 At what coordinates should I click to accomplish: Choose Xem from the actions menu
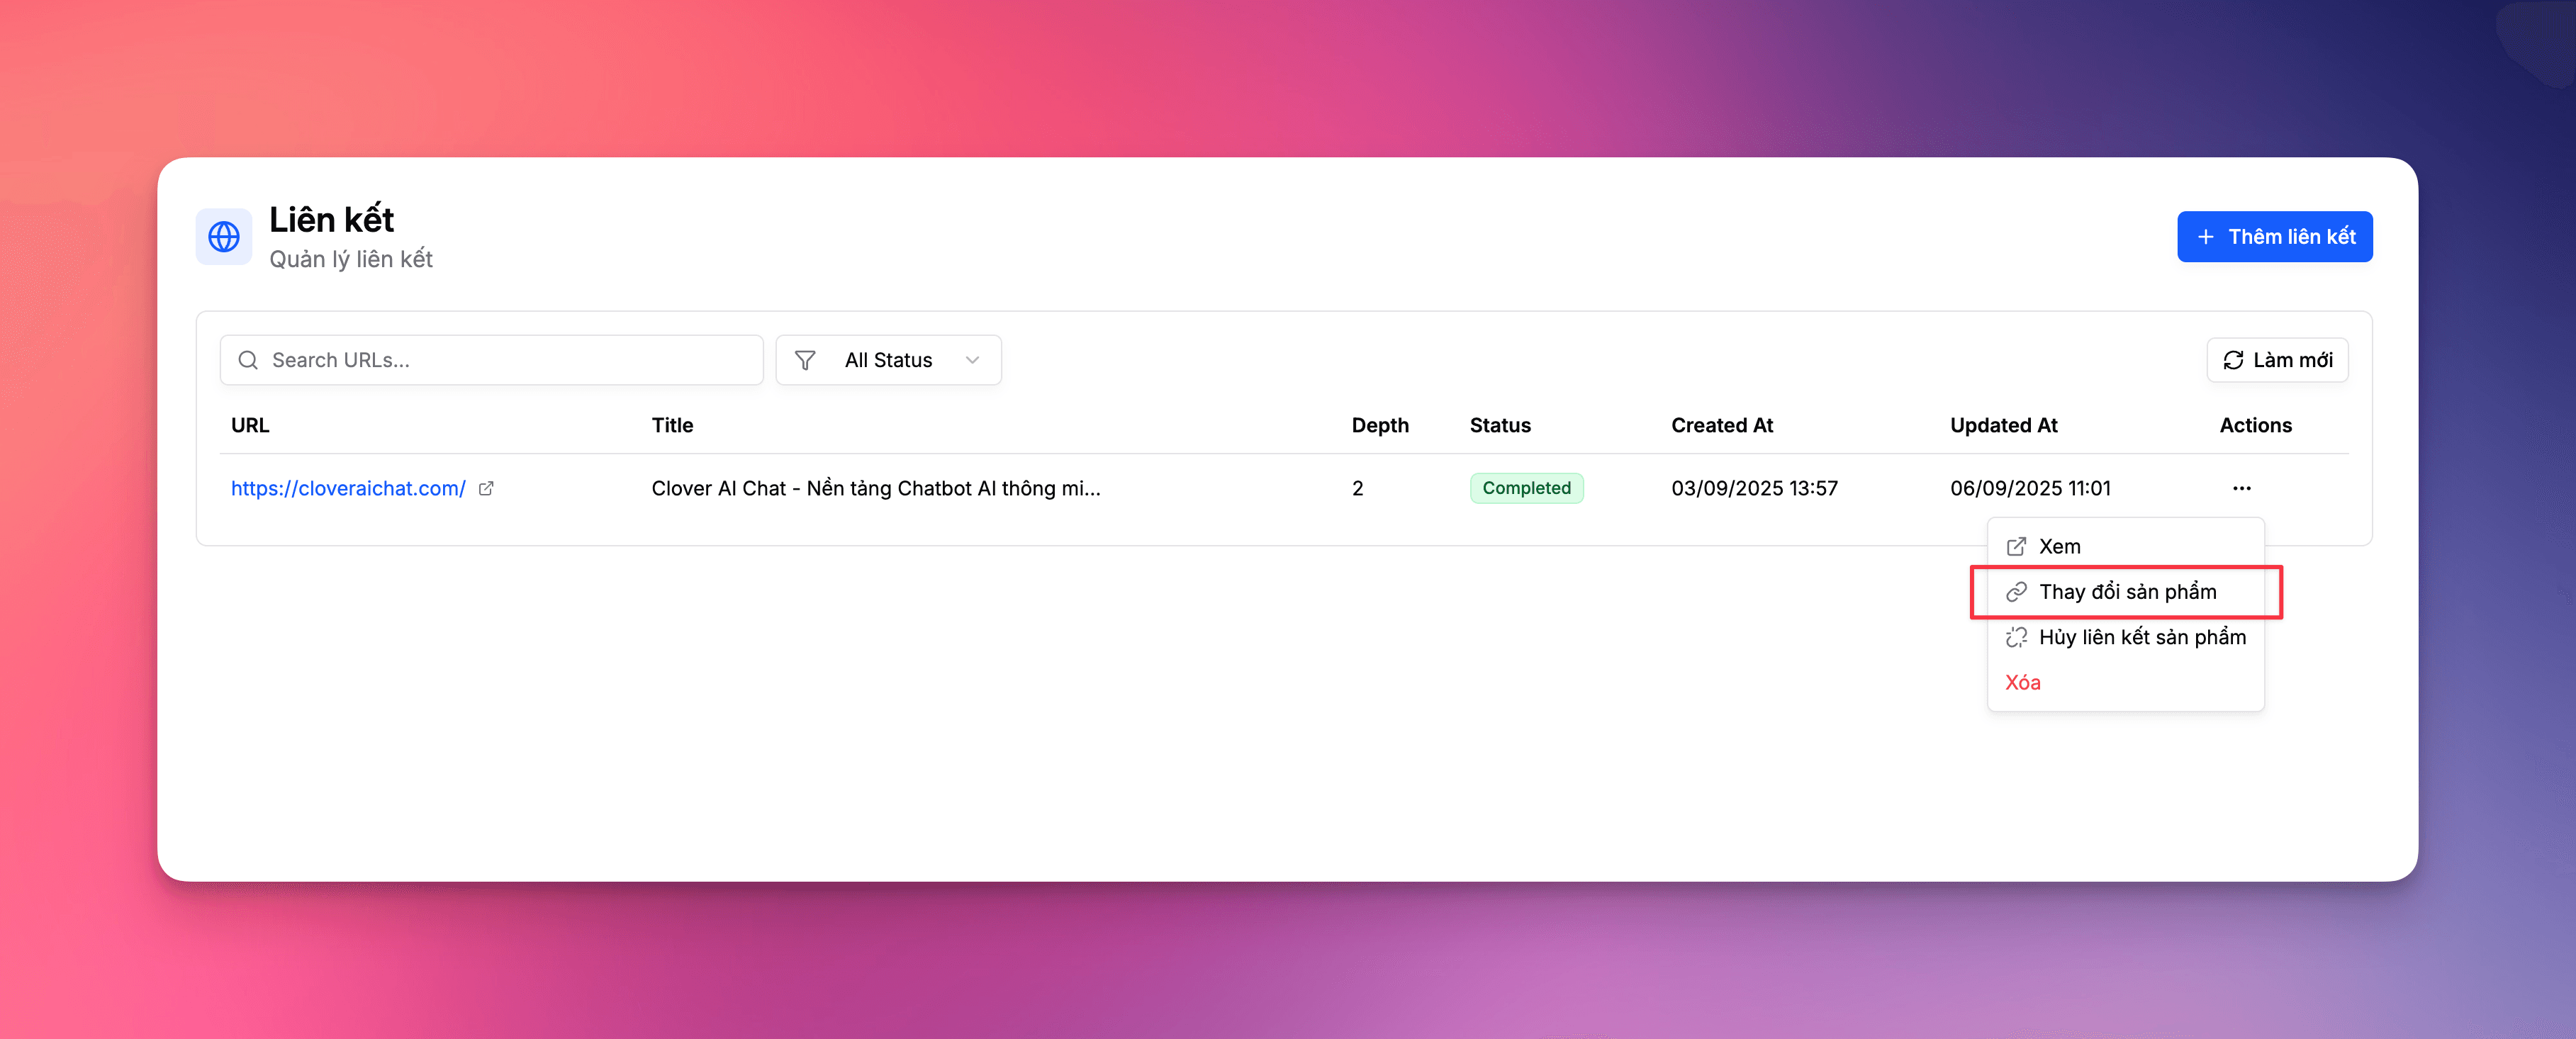pos(2059,546)
